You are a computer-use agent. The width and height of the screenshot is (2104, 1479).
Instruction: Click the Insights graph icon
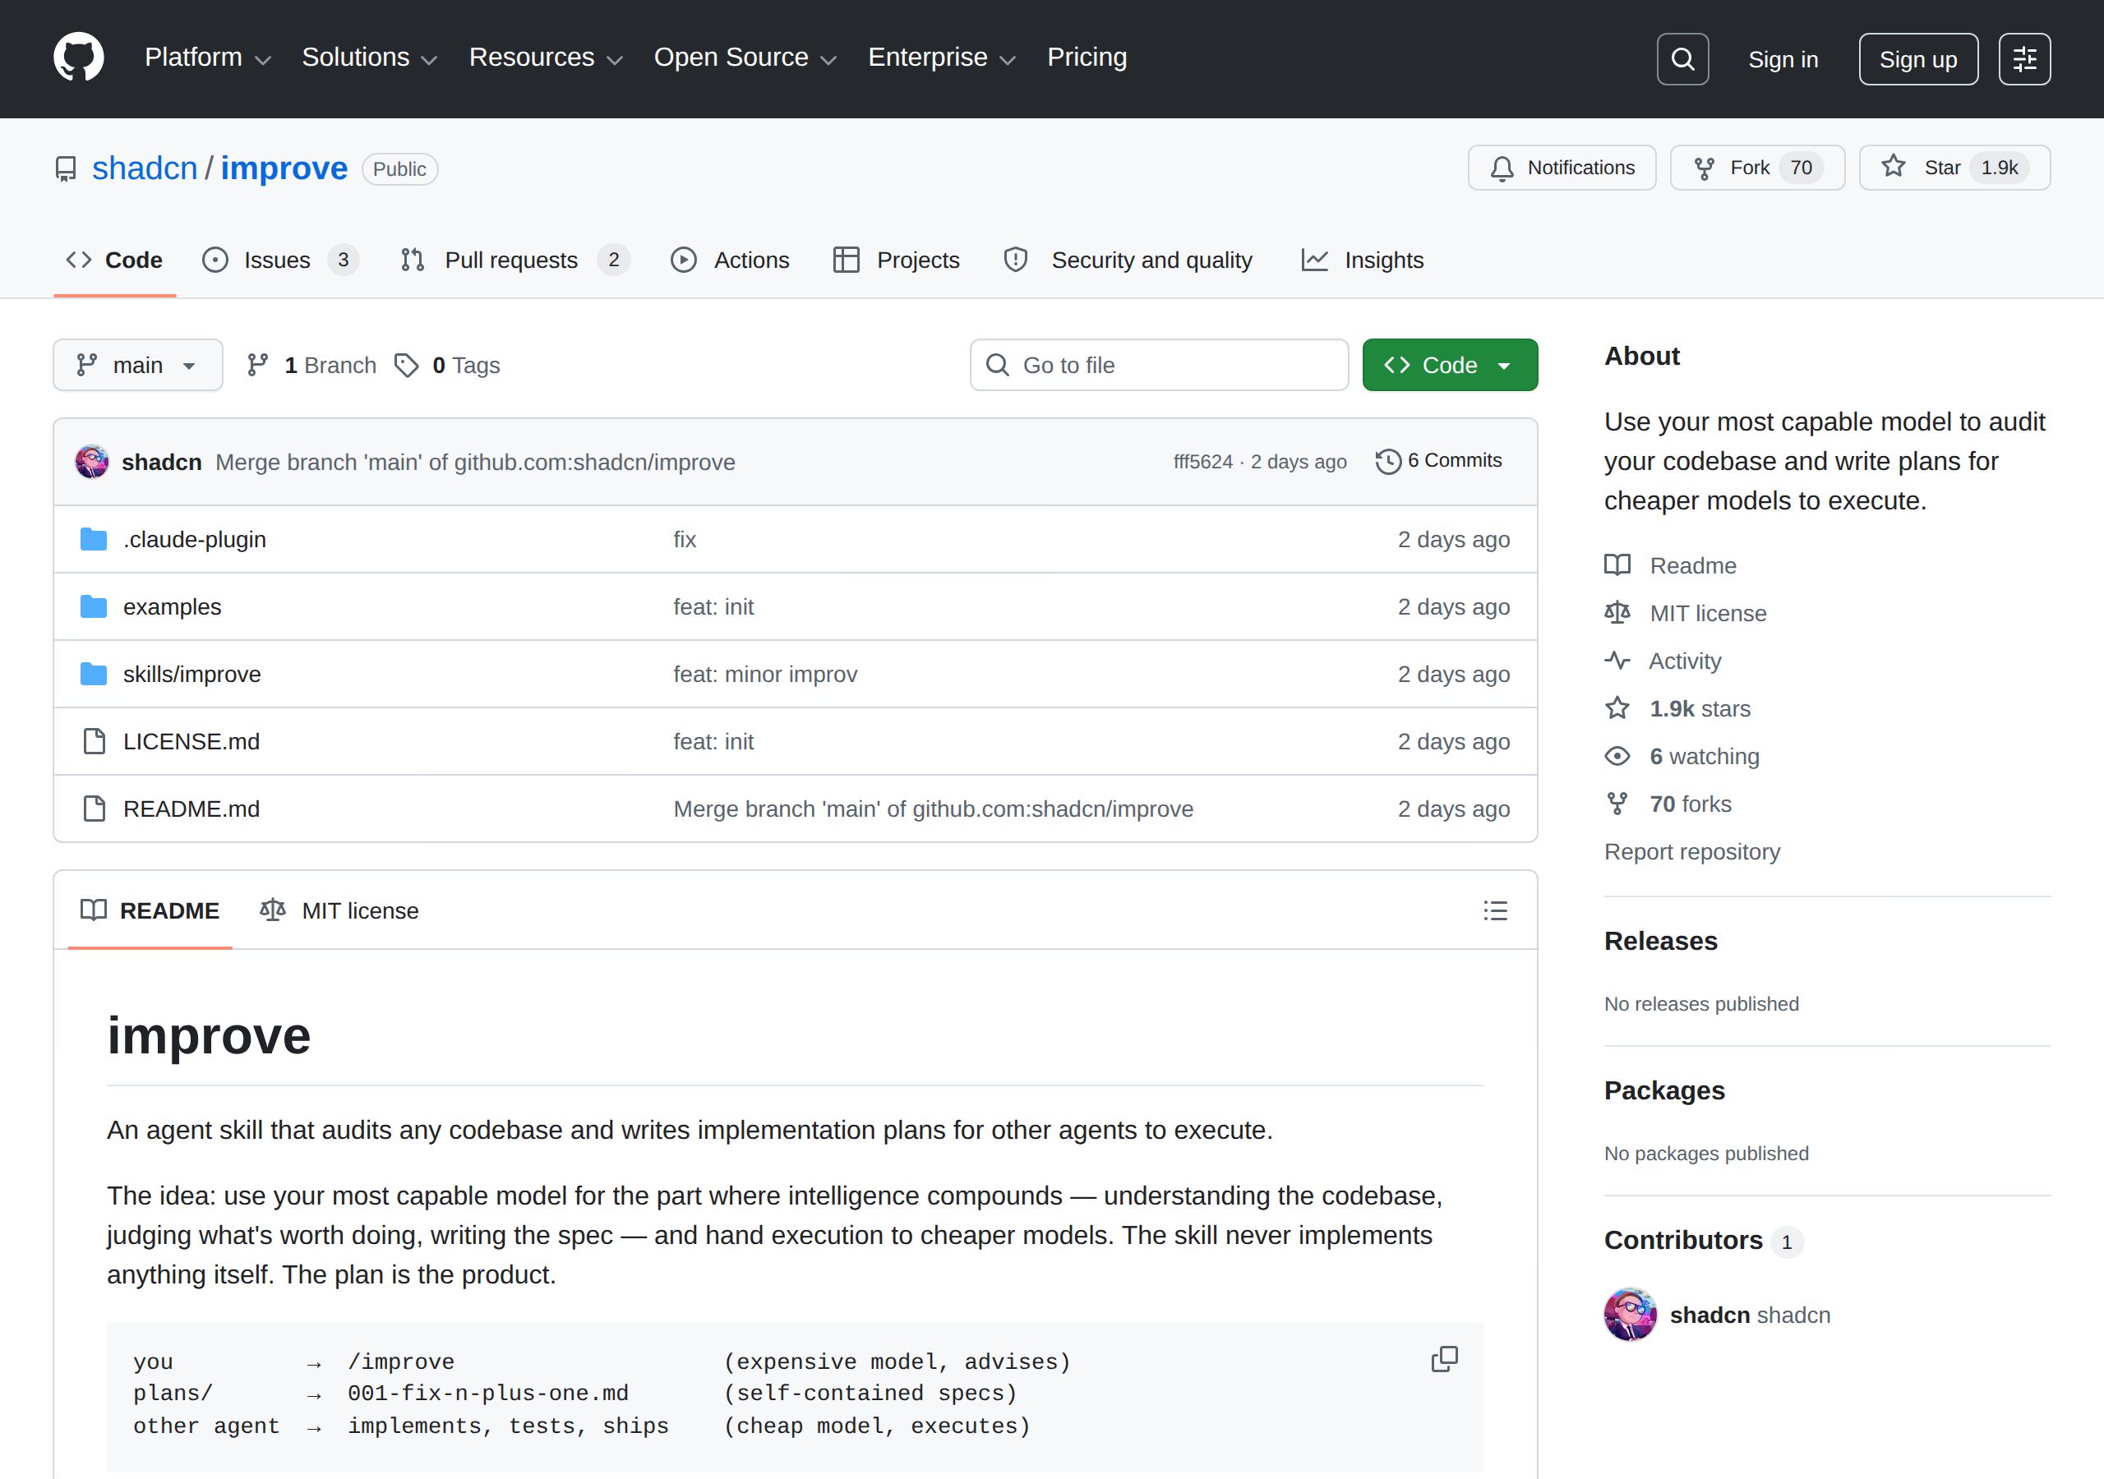click(1315, 260)
